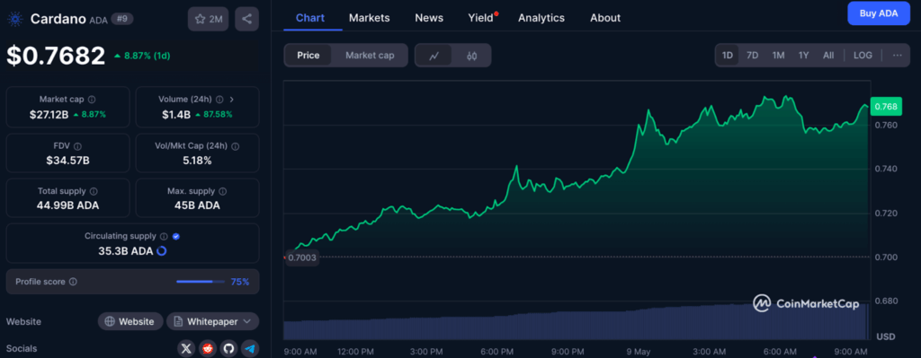Viewport: 921px width, 358px height.
Task: Switch to the Markets tab
Action: pyautogui.click(x=369, y=18)
